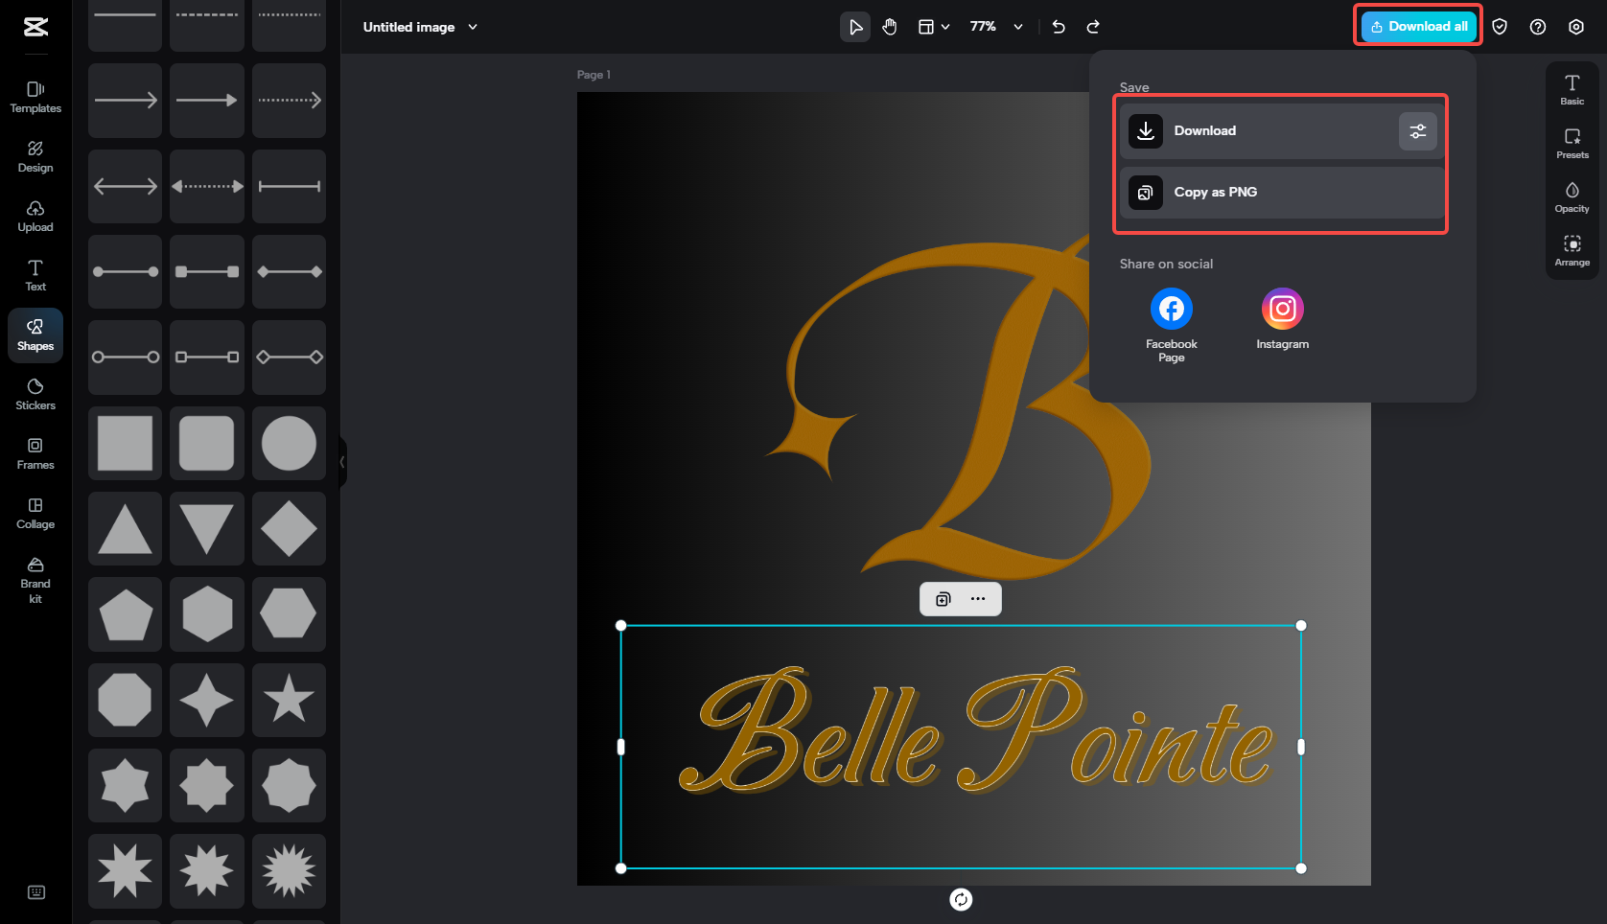Image resolution: width=1607 pixels, height=924 pixels.
Task: Open the Stickers panel
Action: 35,394
